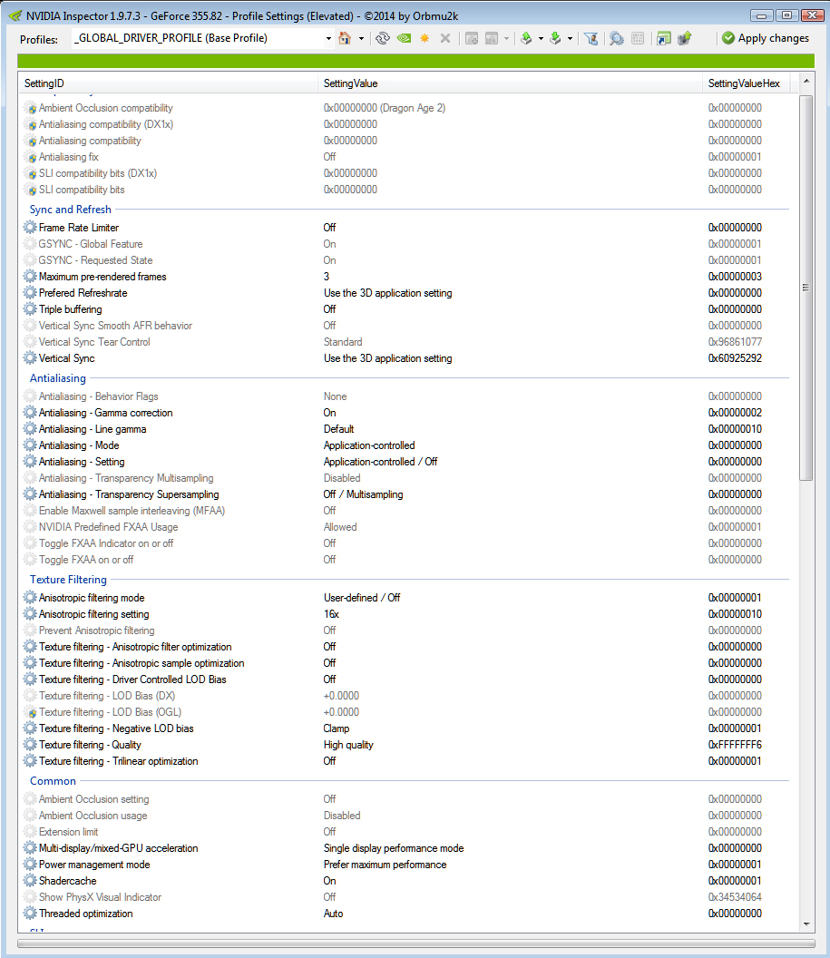Viewport: 830px width, 958px height.
Task: Open the Export profiles dropdown arrow
Action: point(542,38)
